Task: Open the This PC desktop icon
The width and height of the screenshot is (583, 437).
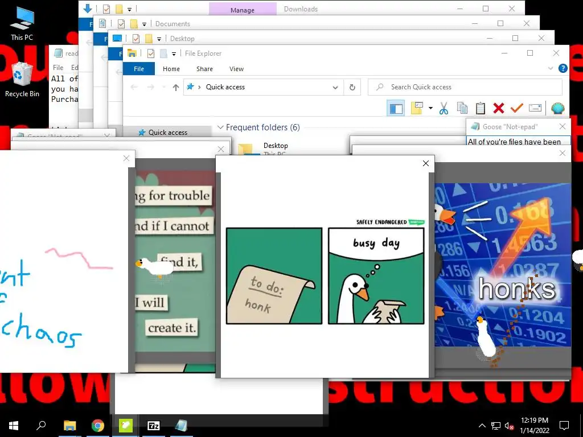Action: click(x=22, y=23)
